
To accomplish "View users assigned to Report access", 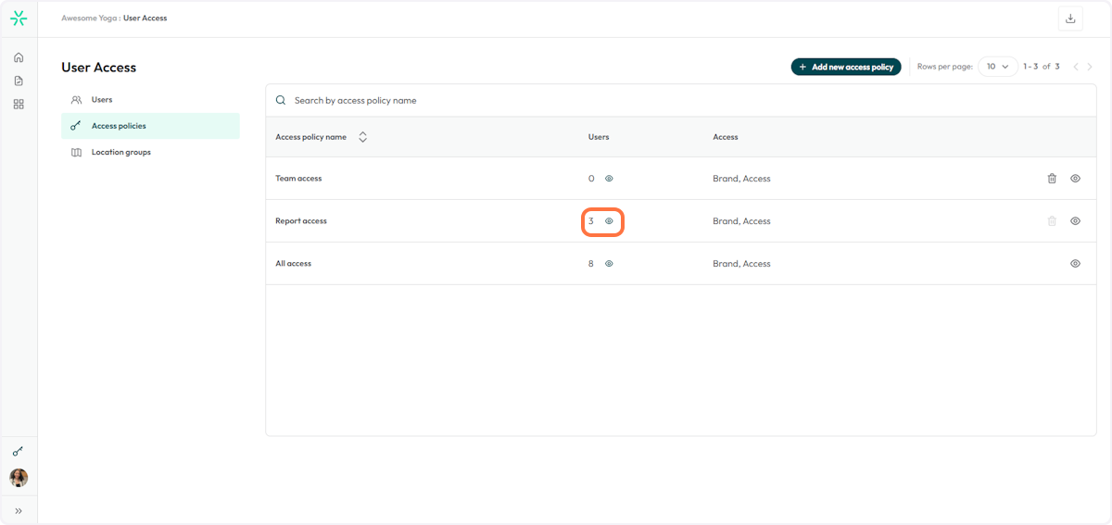I will click(609, 221).
